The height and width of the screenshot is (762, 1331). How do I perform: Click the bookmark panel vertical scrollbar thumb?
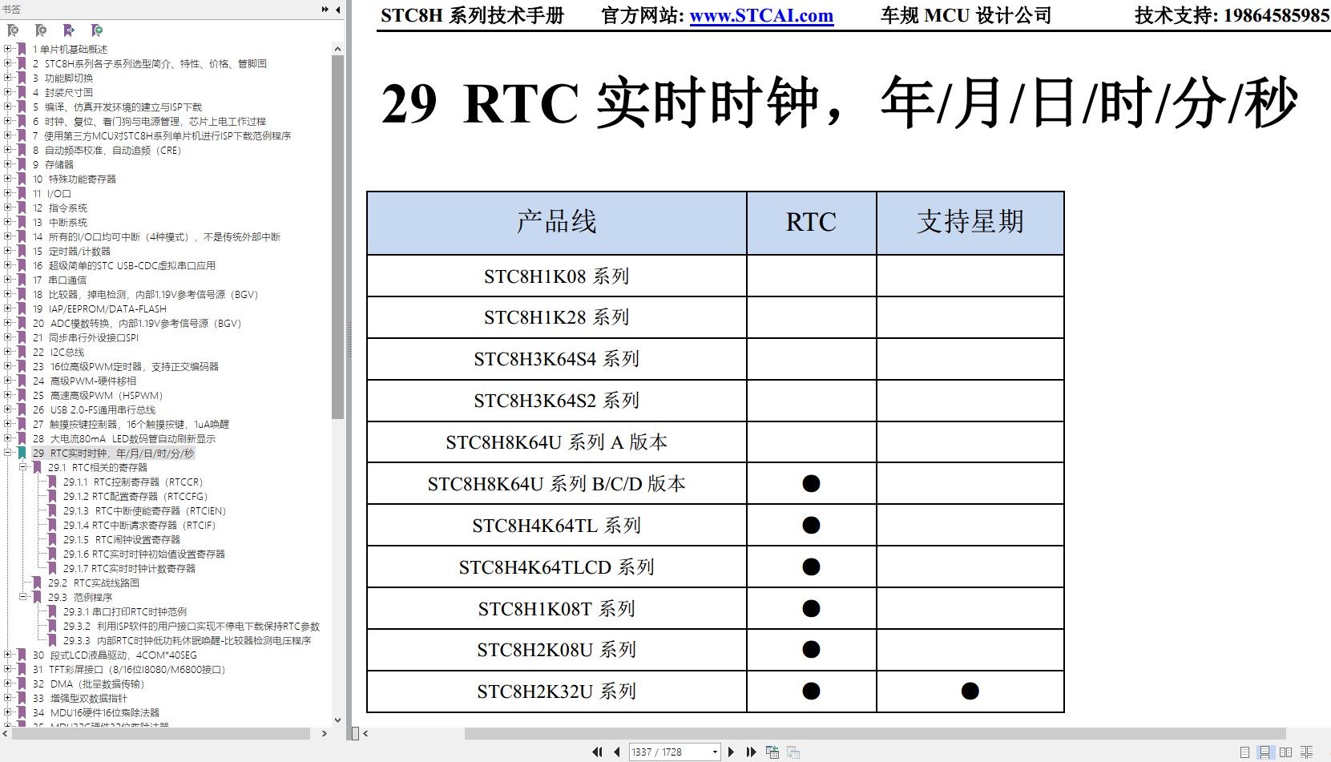point(337,236)
